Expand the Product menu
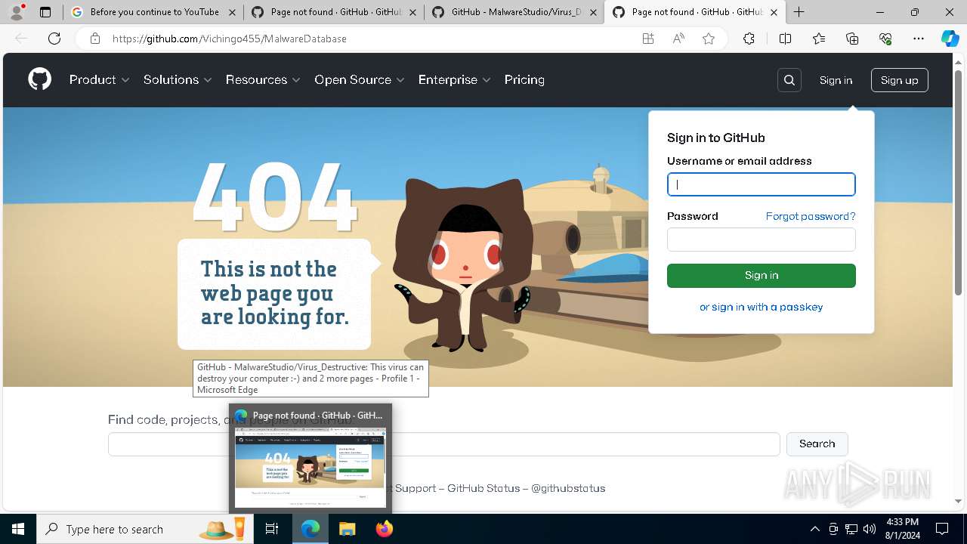Screen dimensions: 967x544 click(100, 80)
